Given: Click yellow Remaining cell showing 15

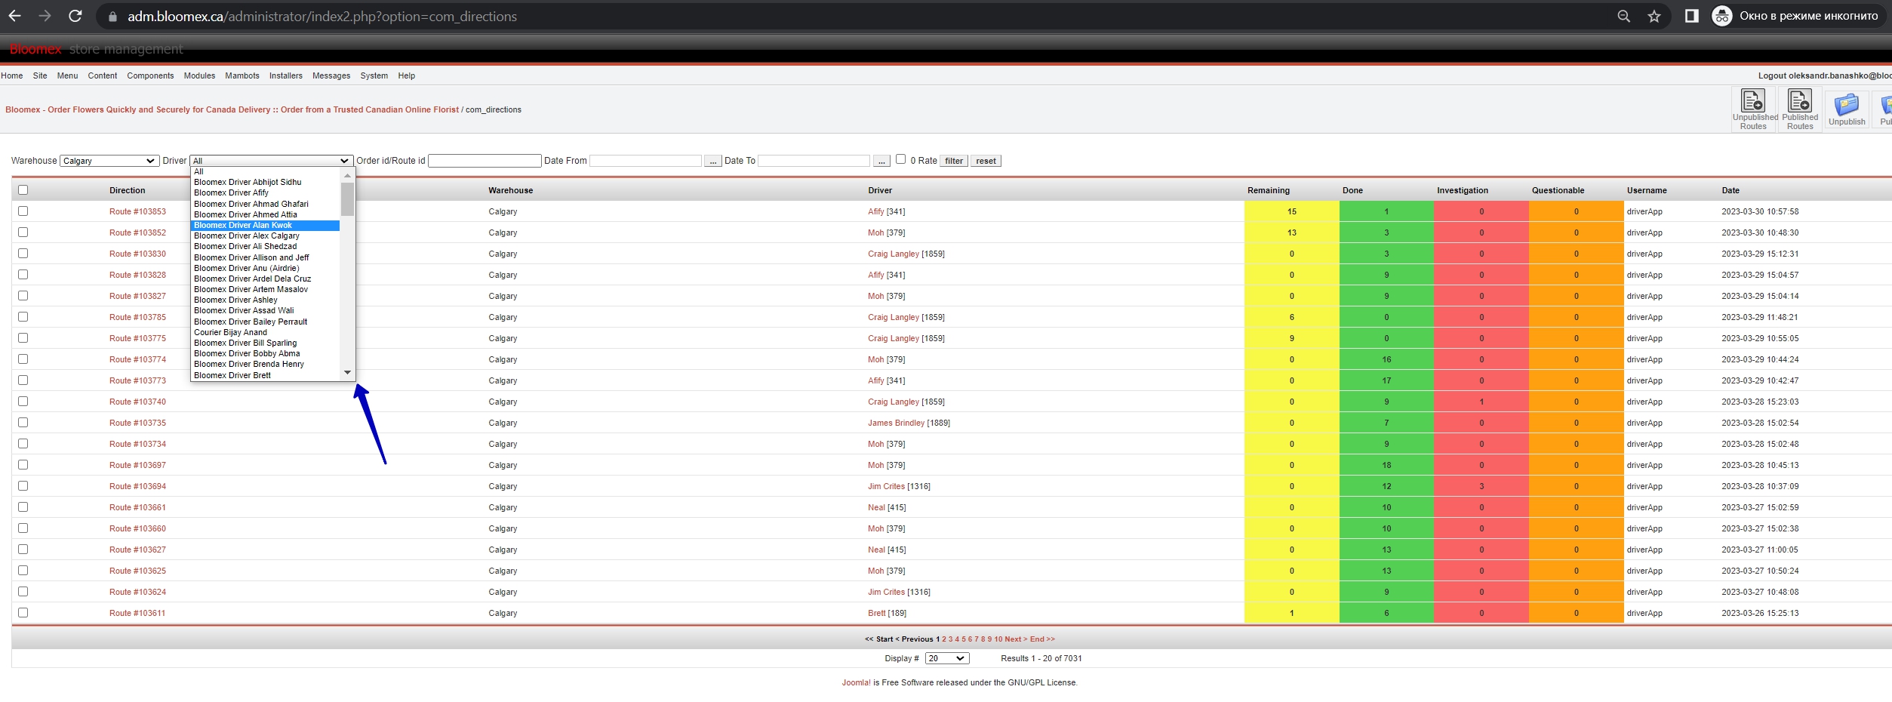Looking at the screenshot, I should [x=1291, y=211].
